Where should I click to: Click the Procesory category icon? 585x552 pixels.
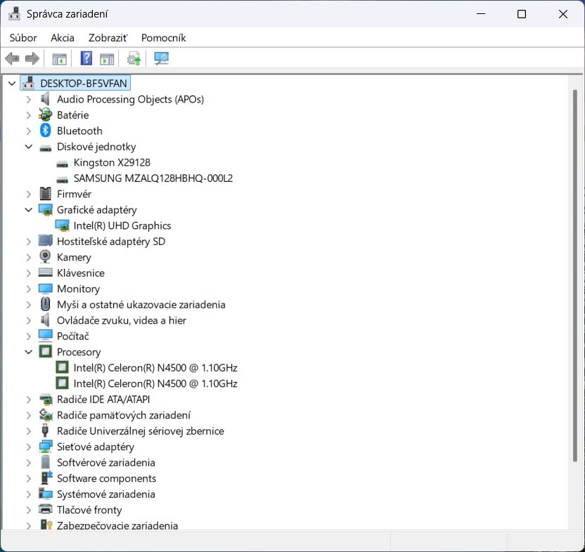[x=45, y=351]
